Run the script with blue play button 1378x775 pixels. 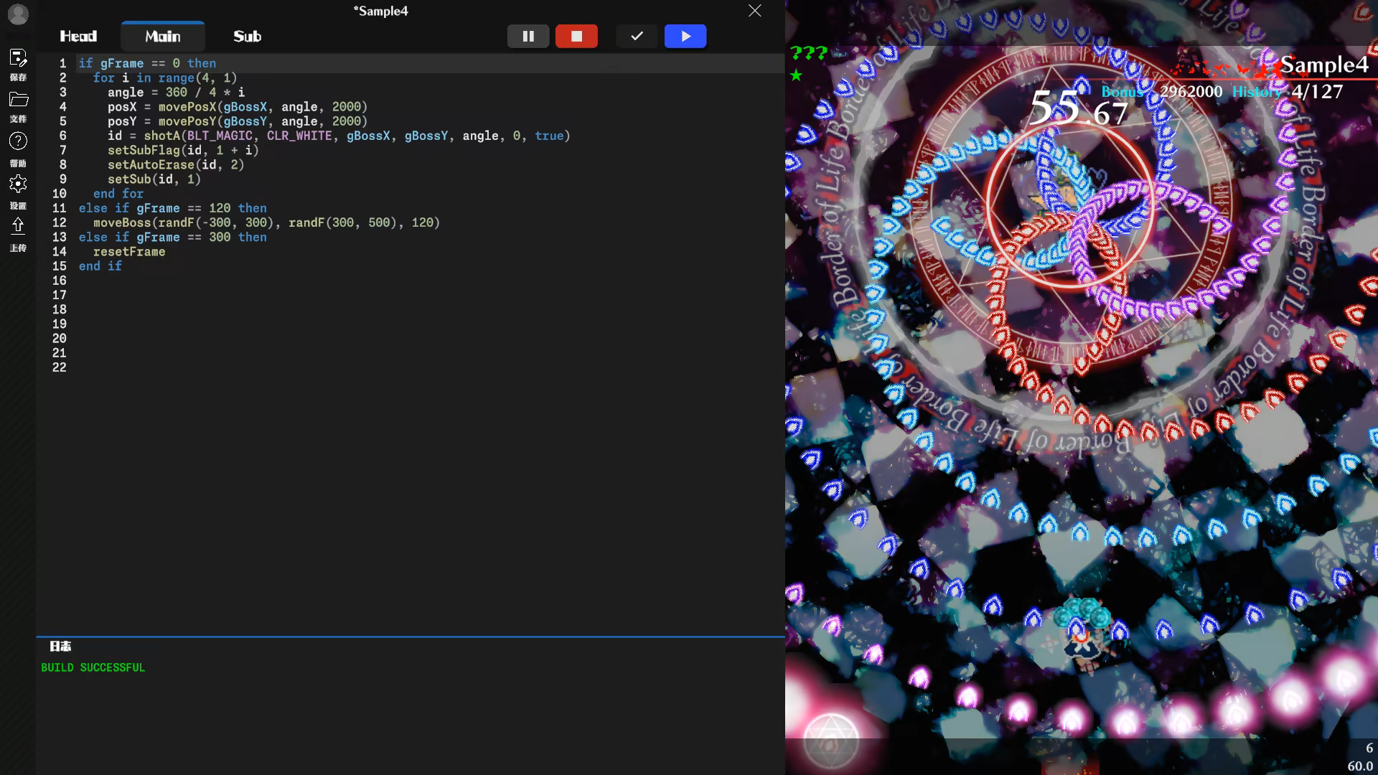click(685, 36)
